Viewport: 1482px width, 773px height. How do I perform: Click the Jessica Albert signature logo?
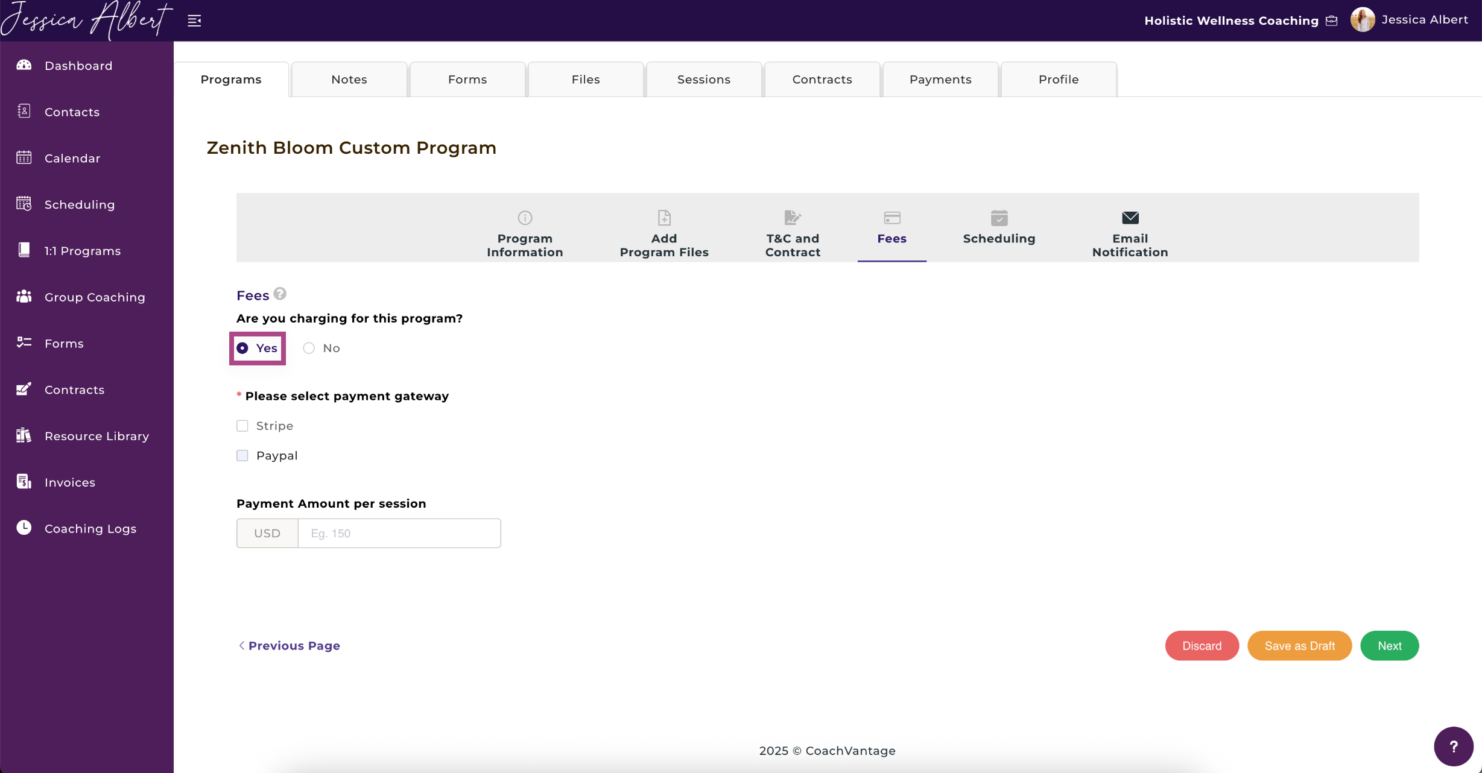86,21
